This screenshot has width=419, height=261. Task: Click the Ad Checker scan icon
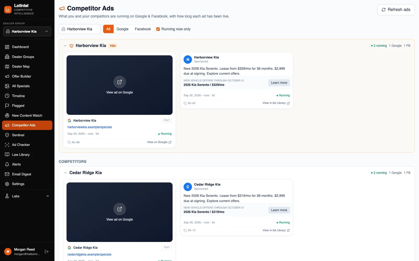pyautogui.click(x=7, y=145)
